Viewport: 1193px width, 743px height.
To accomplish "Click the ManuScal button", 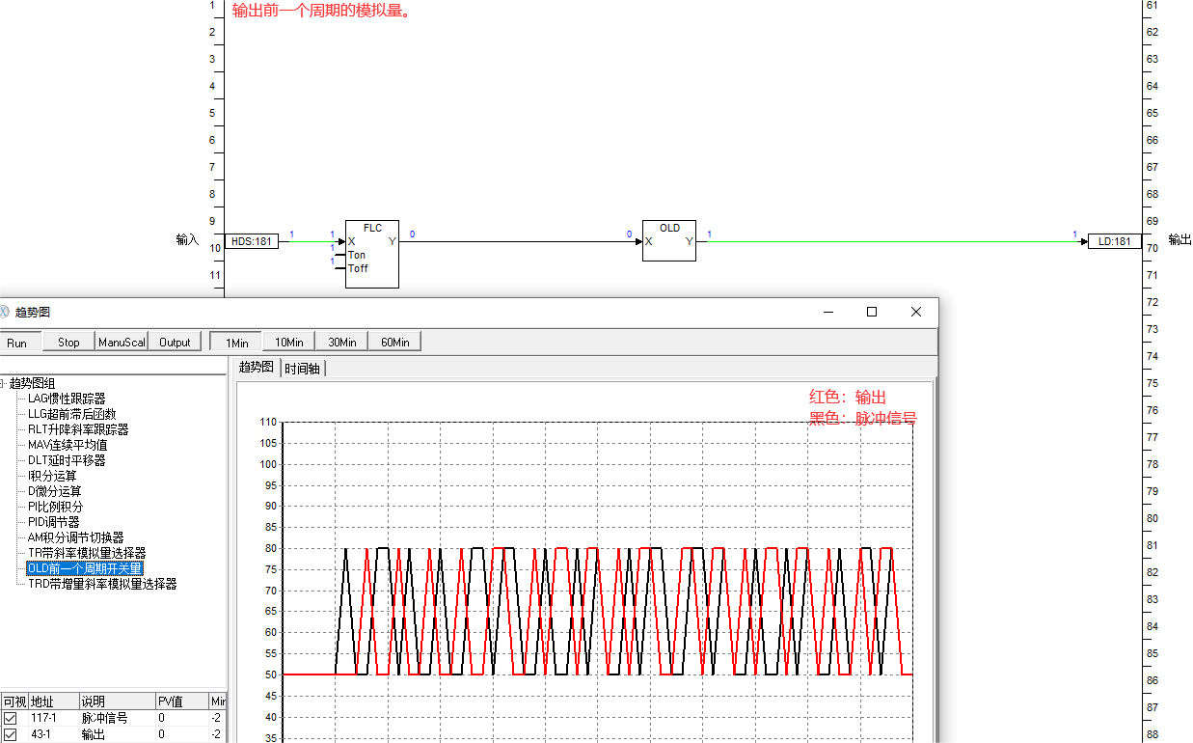I will coord(122,343).
